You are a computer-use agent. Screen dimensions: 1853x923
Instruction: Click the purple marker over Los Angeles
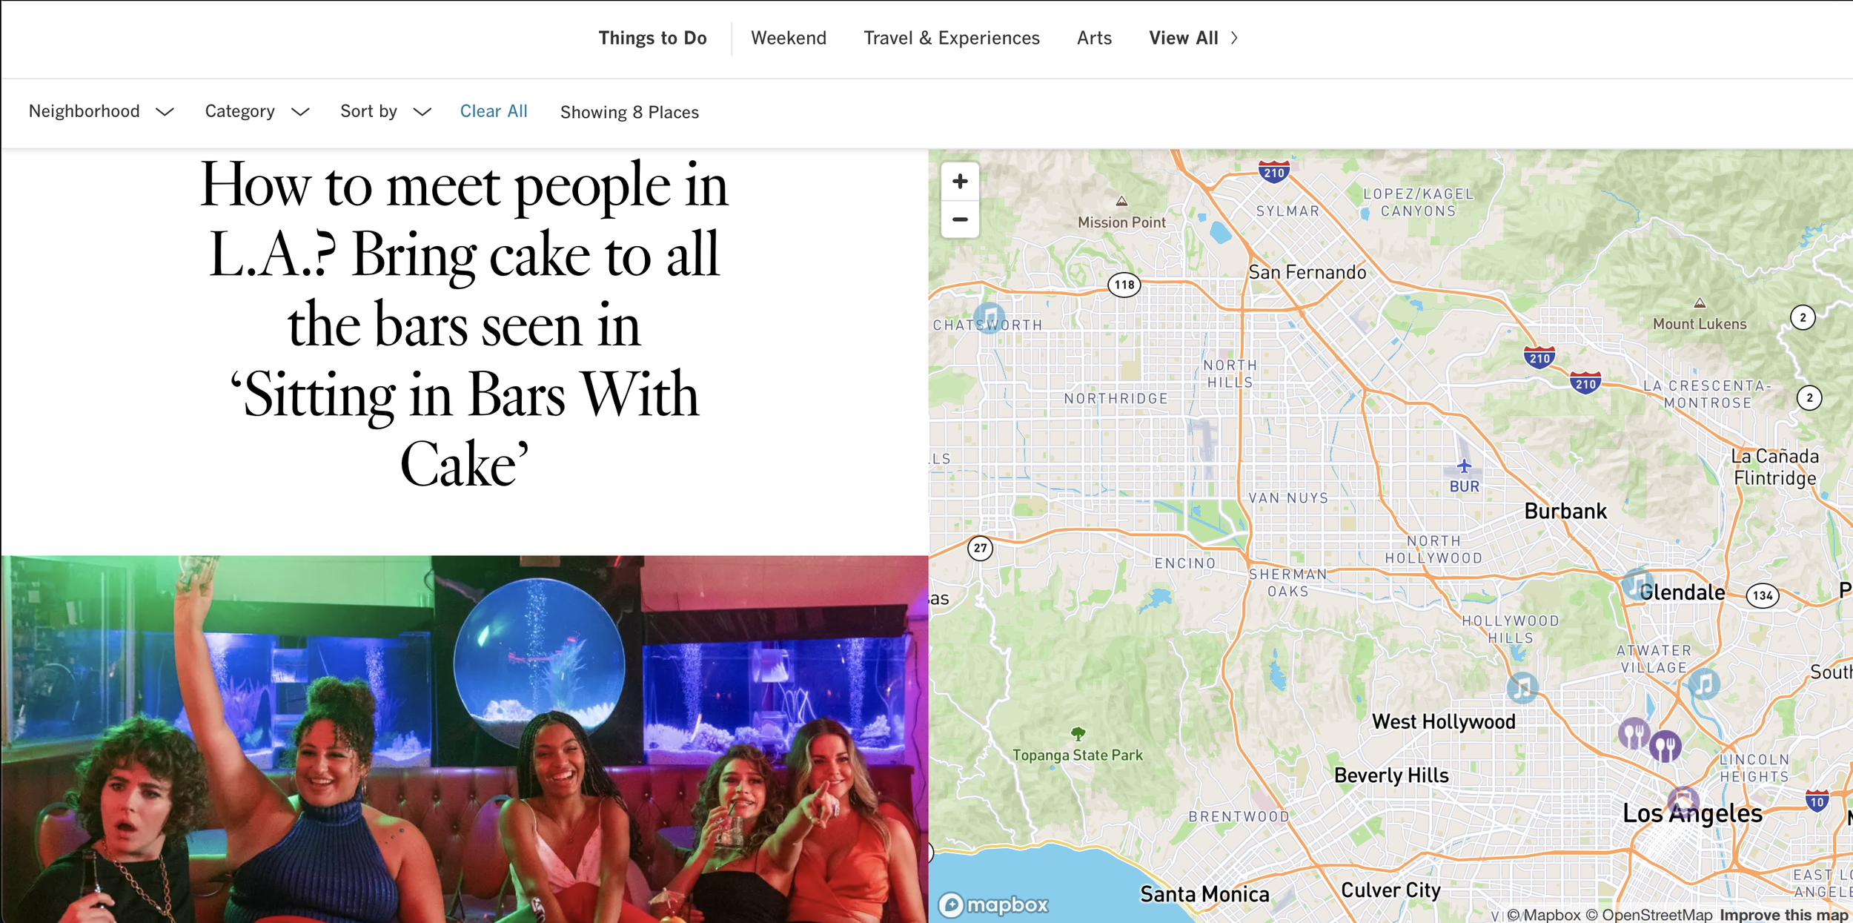pyautogui.click(x=1683, y=801)
